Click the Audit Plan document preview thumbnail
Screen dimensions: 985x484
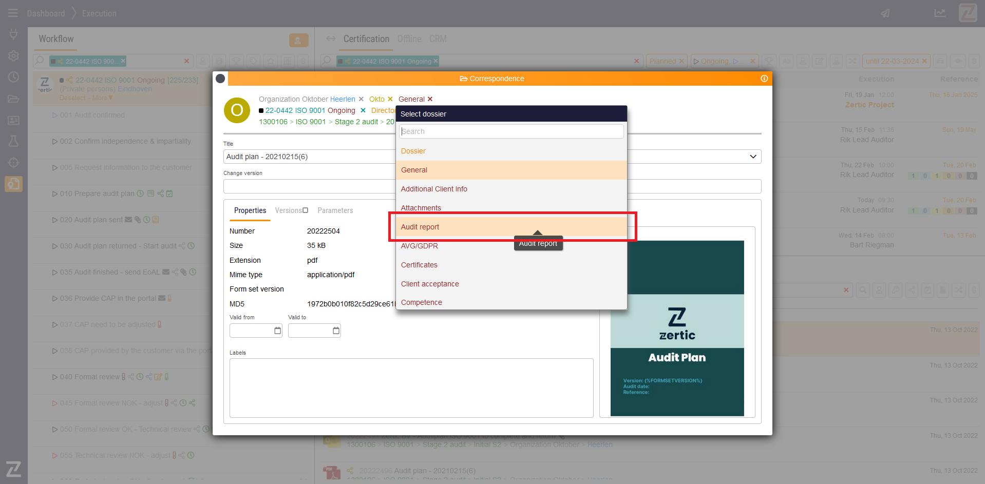[x=677, y=328]
